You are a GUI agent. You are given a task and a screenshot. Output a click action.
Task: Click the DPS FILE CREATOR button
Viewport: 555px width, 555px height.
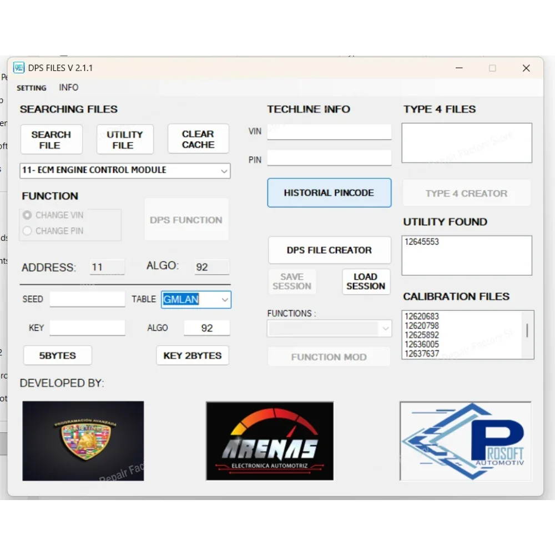coord(329,250)
